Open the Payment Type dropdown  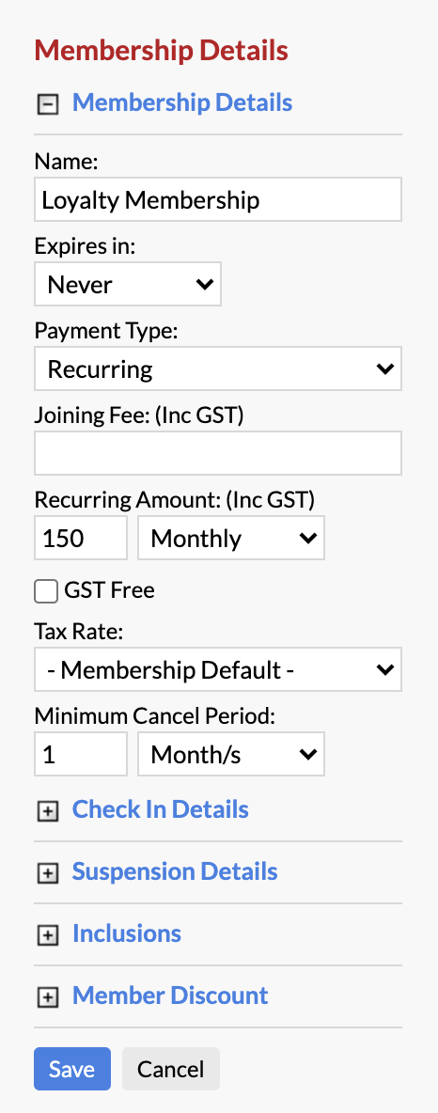(x=218, y=368)
